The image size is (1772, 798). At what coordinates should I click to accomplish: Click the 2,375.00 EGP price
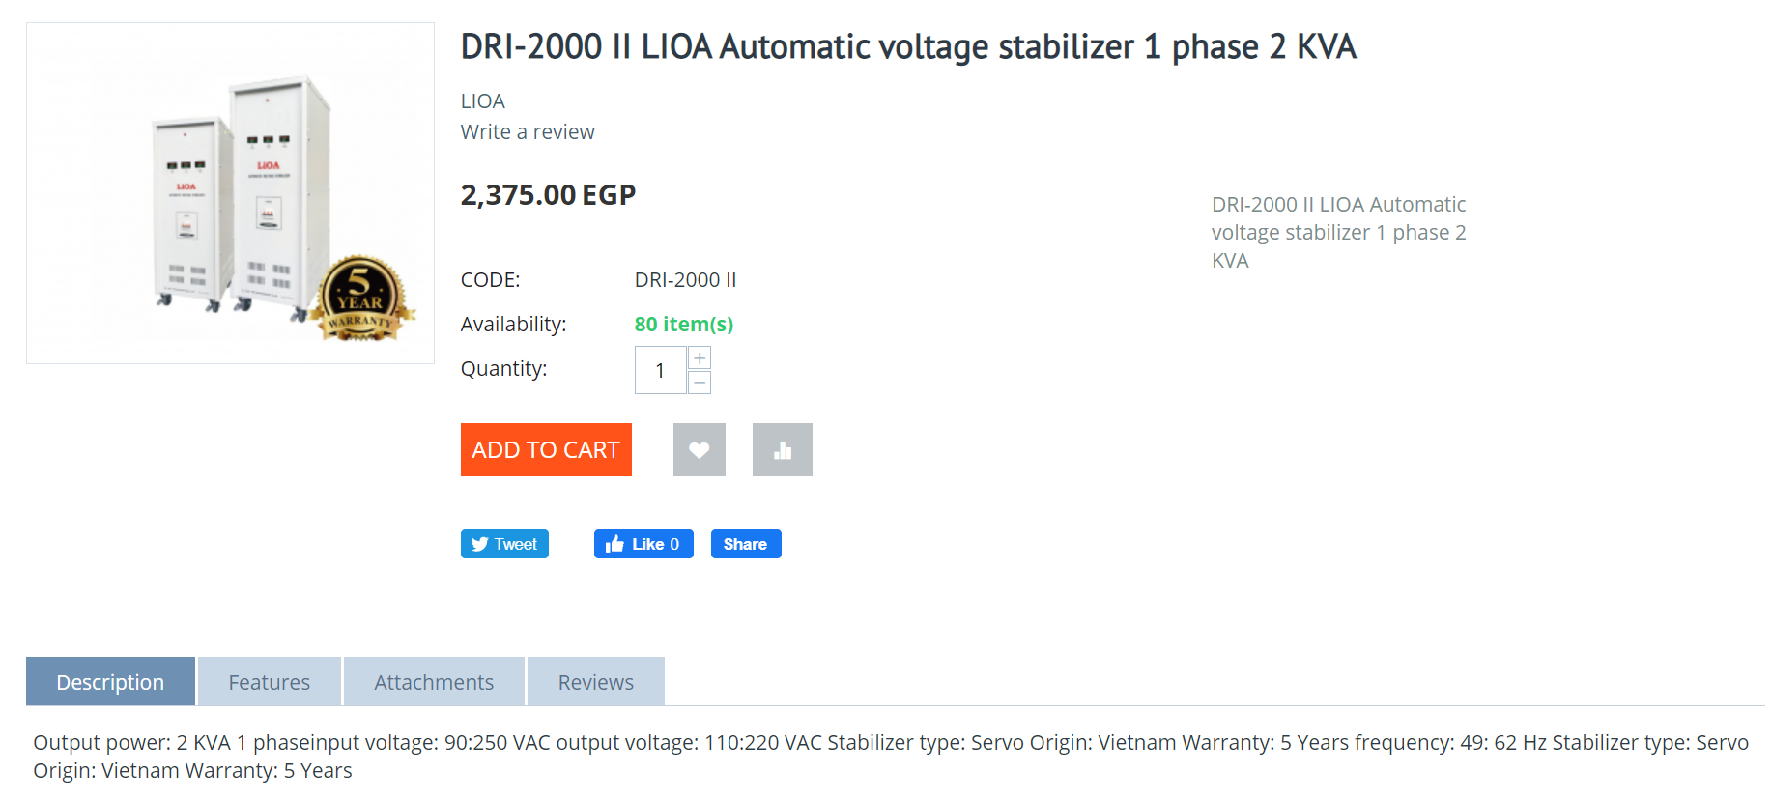[x=548, y=195]
